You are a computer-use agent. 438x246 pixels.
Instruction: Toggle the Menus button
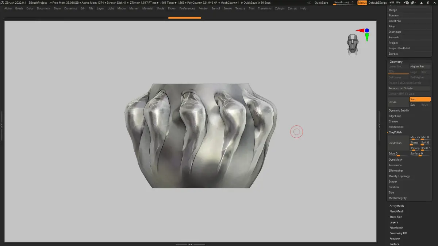(362, 3)
